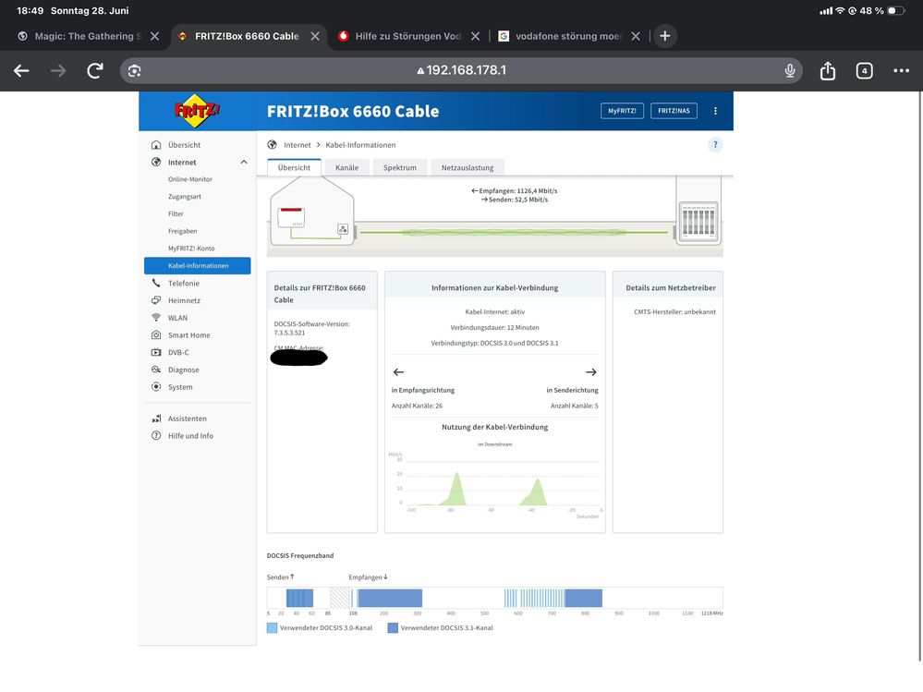Open a new tab with plus icon
Image resolution: width=923 pixels, height=692 pixels.
coord(664,36)
